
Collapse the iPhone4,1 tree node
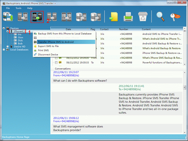[8, 31]
